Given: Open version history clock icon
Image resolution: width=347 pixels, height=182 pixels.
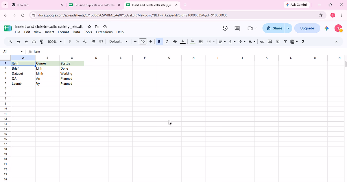Looking at the screenshot, I should pos(225,28).
